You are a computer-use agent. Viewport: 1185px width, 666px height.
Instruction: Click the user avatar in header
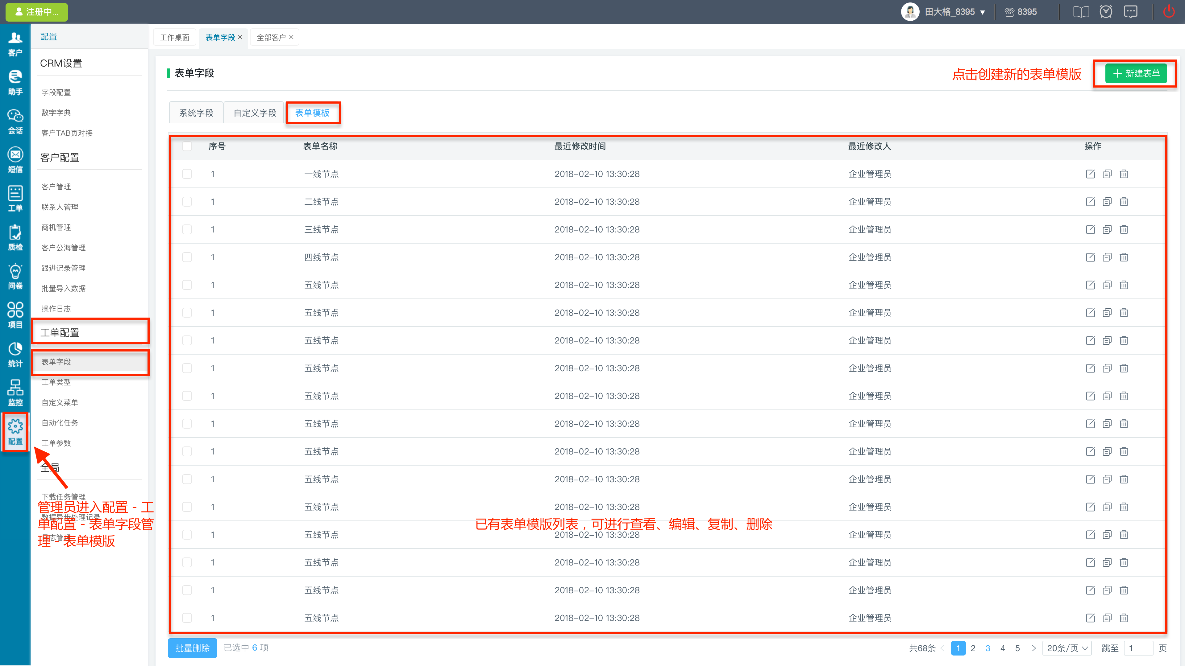tap(910, 12)
